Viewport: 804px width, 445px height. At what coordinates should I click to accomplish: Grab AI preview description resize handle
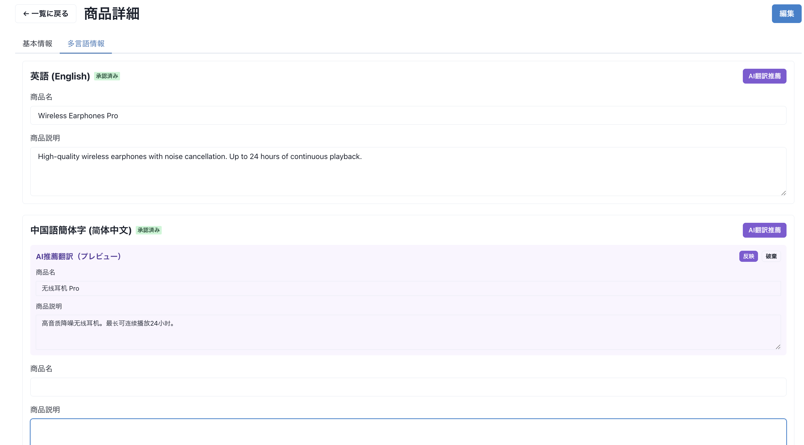click(x=778, y=347)
